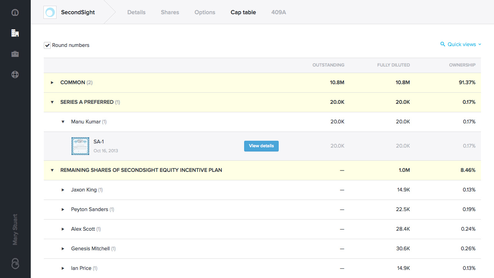Open the SA-1 certificate thumbnail
The width and height of the screenshot is (494, 278).
point(80,146)
